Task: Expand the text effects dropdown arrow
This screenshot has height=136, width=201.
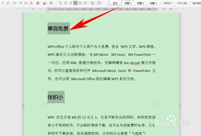Action: click(x=34, y=3)
